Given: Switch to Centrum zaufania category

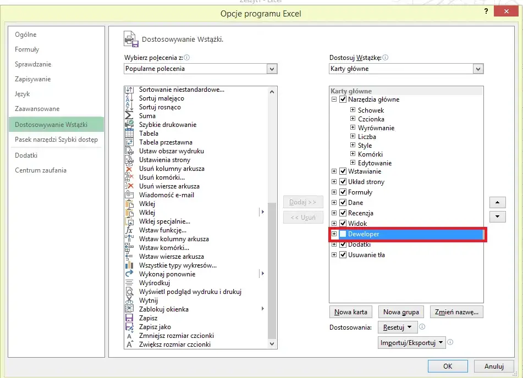Looking at the screenshot, I should coord(40,170).
